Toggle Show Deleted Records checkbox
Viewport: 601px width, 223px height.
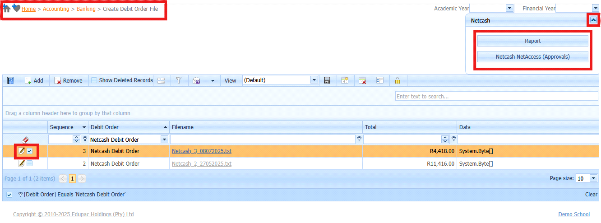point(94,80)
